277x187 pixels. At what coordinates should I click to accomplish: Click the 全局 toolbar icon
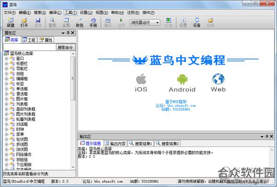[x=66, y=22]
